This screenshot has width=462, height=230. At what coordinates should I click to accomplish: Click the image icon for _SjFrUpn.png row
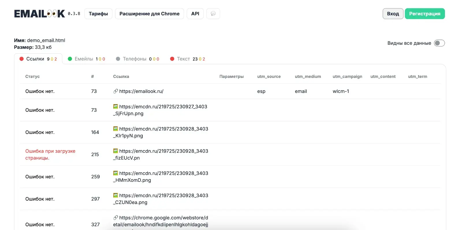[115, 106]
